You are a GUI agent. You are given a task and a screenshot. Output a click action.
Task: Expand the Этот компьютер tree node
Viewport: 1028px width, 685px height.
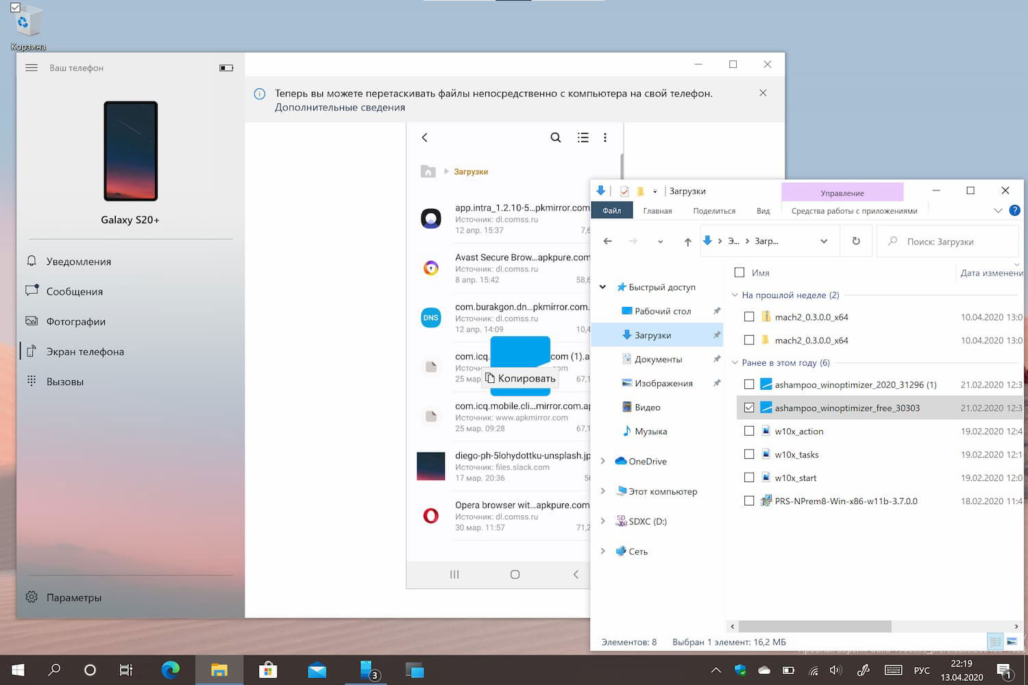(x=602, y=492)
